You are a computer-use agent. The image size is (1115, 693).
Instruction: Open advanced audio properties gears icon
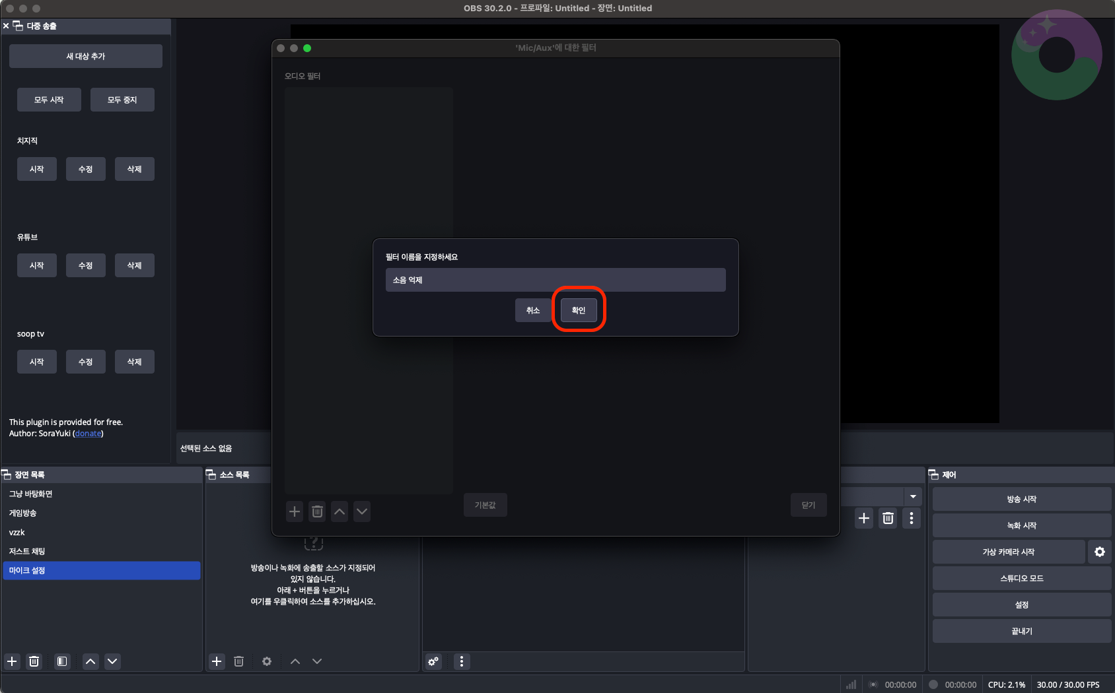click(433, 661)
